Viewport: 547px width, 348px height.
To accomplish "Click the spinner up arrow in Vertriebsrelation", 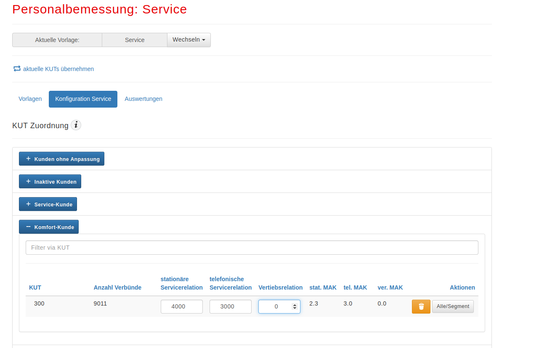I will tap(295, 305).
